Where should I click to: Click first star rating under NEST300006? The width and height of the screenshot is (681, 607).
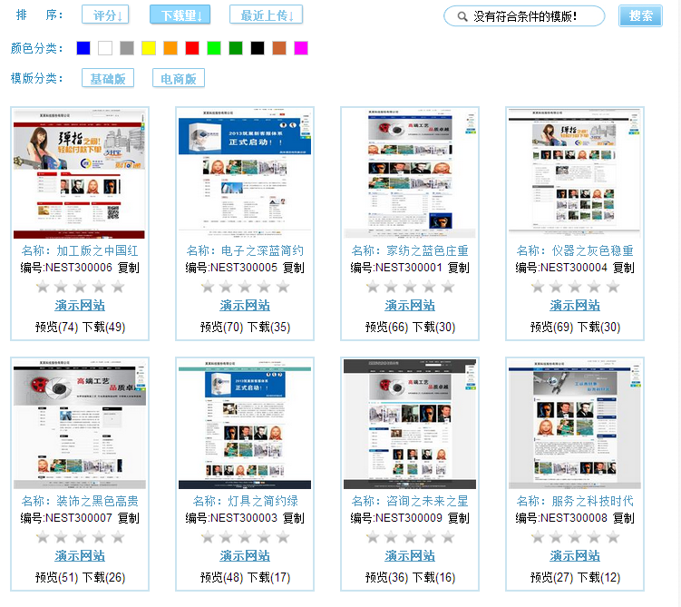pos(42,287)
